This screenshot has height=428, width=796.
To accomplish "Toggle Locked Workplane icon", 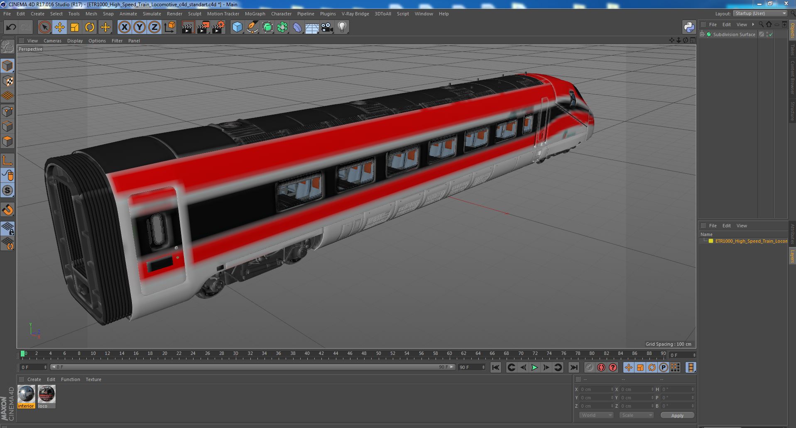I will point(7,228).
